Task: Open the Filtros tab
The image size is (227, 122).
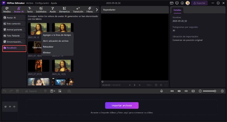Action: (90, 10)
